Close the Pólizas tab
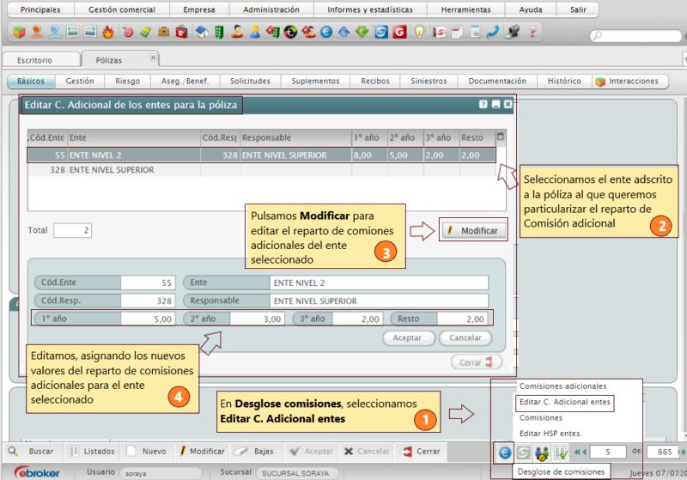Image resolution: width=687 pixels, height=480 pixels. (153, 58)
